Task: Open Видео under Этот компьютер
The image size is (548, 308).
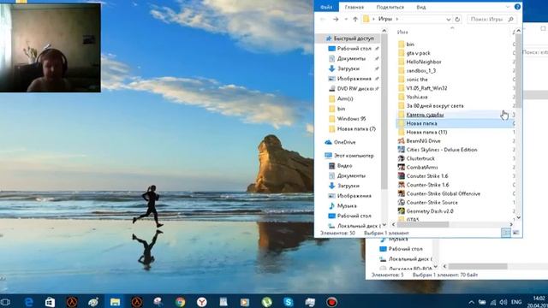Action: 344,165
